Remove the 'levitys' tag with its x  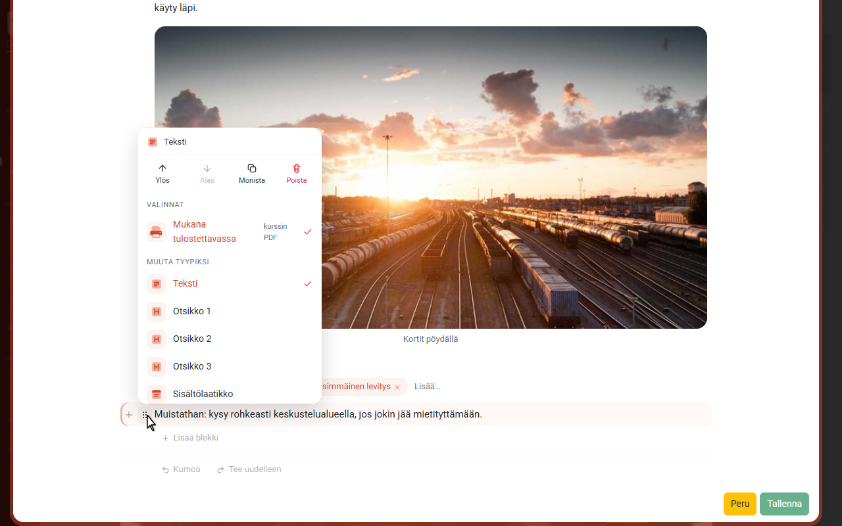[x=397, y=387]
